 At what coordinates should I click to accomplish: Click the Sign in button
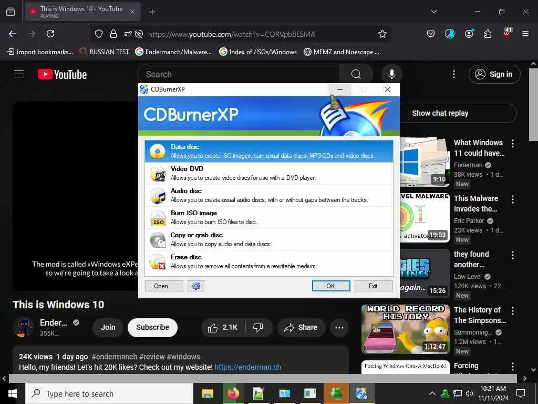pos(494,74)
